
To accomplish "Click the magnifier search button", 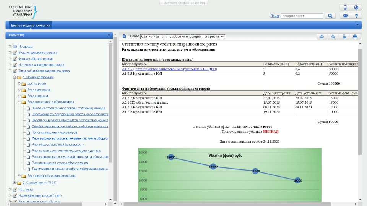I will 330,16.
